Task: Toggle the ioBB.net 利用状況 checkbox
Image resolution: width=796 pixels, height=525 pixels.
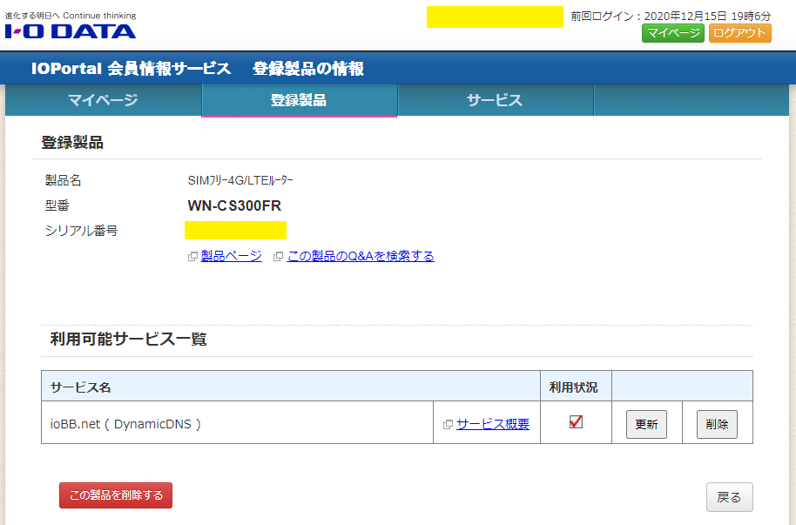Action: (x=576, y=422)
